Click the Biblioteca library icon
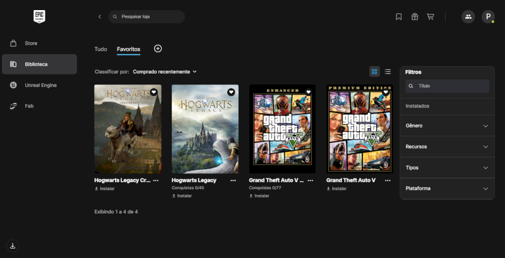The height and width of the screenshot is (258, 505). tap(13, 64)
